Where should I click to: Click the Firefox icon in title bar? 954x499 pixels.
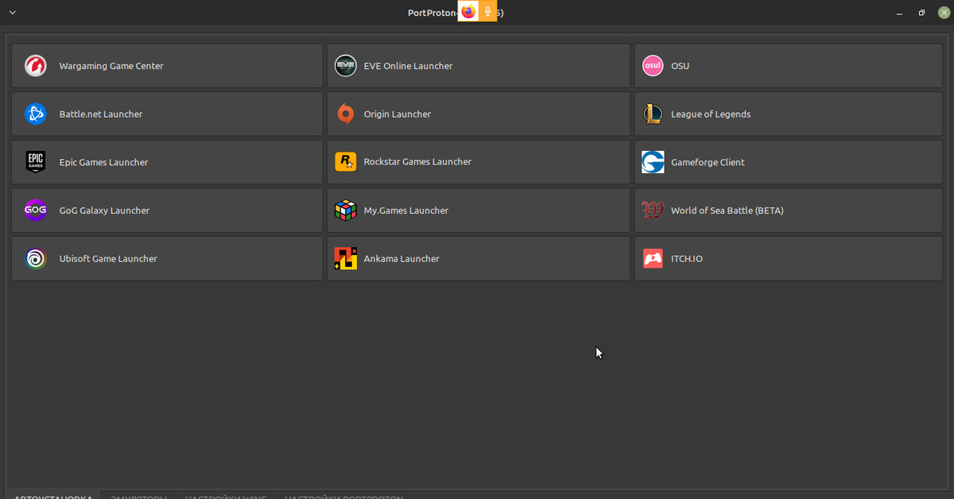click(467, 12)
